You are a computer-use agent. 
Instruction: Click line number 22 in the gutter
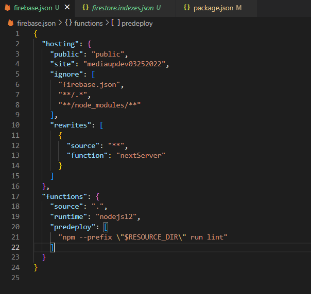click(15, 247)
